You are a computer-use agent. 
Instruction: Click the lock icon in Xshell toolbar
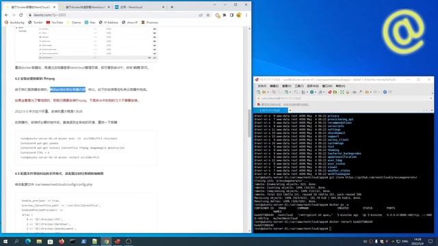[348, 92]
